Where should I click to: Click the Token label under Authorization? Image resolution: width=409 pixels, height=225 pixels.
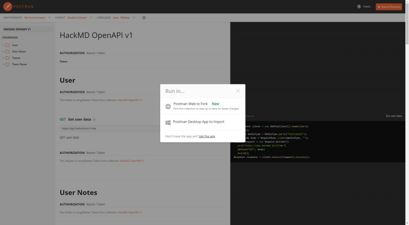(x=64, y=62)
